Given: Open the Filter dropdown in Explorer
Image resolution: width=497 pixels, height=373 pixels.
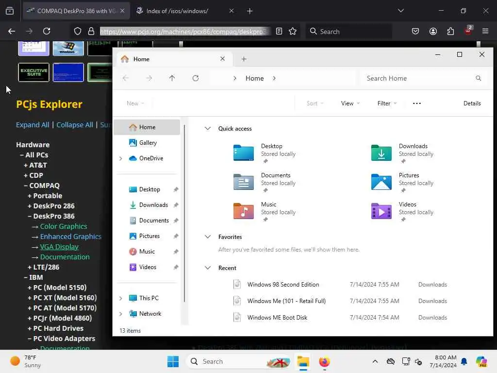Looking at the screenshot, I should (387, 103).
